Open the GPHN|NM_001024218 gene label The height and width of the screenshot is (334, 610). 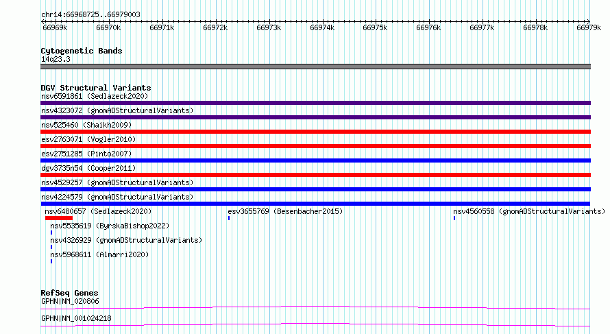click(76, 318)
